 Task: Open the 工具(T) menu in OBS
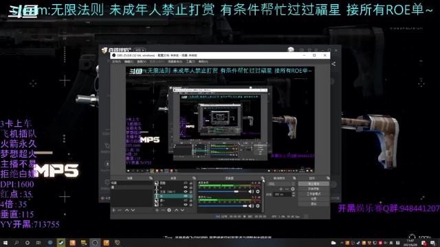coord(190,62)
